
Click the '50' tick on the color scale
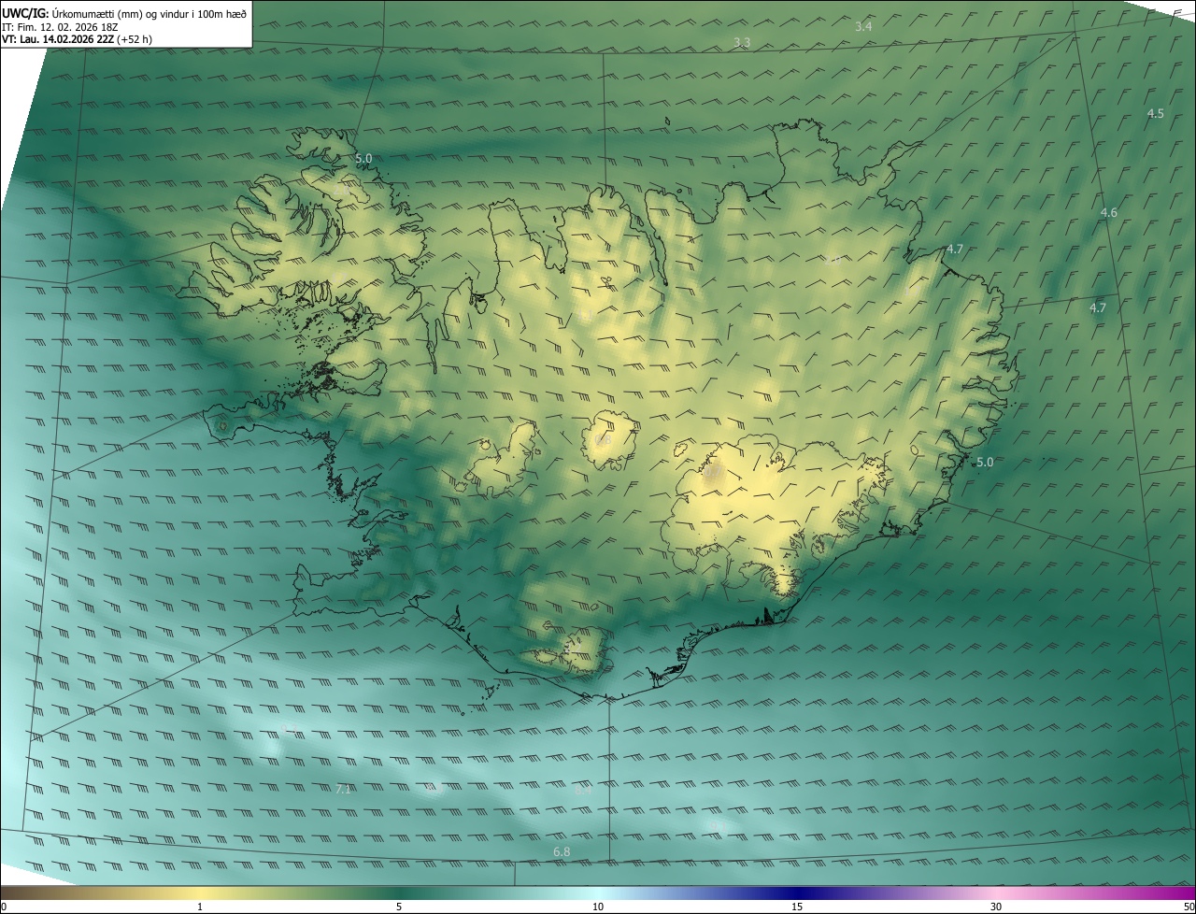(x=1189, y=907)
